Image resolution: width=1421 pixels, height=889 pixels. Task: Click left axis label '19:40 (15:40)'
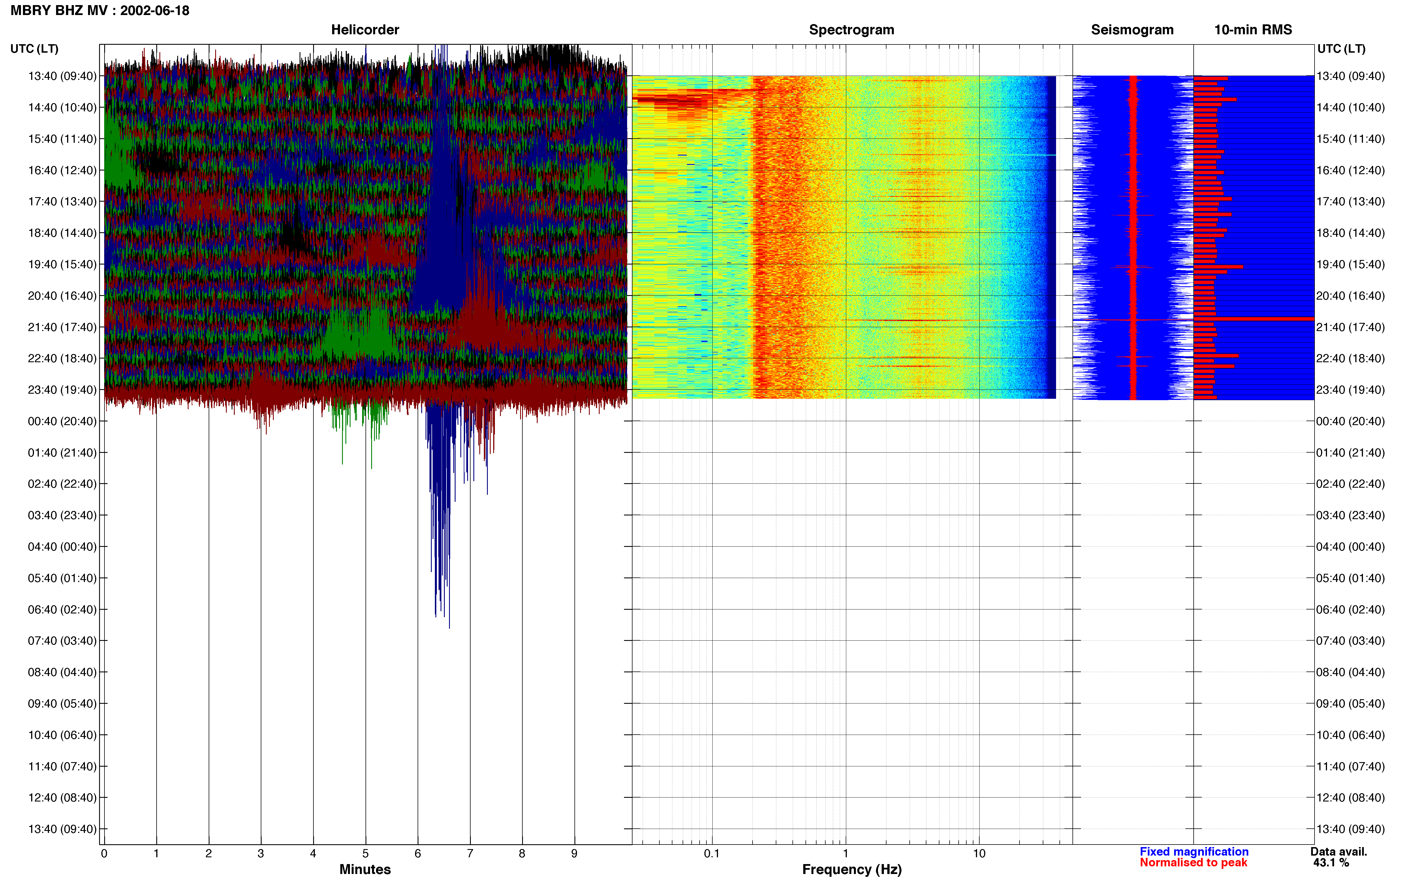click(62, 265)
